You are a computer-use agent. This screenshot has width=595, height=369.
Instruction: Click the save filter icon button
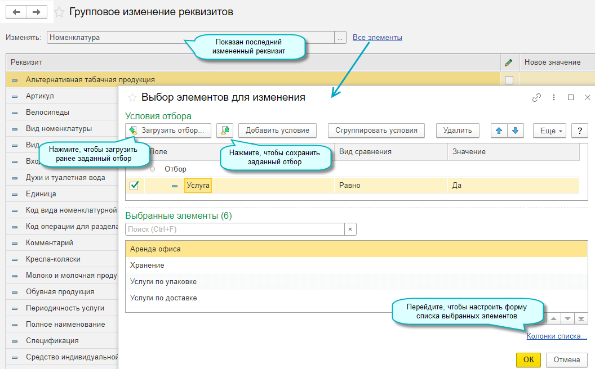[225, 130]
